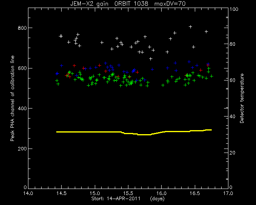The image size is (256, 205).
Task: Click the 80 label on right temperature axis
Action: pos(232,44)
